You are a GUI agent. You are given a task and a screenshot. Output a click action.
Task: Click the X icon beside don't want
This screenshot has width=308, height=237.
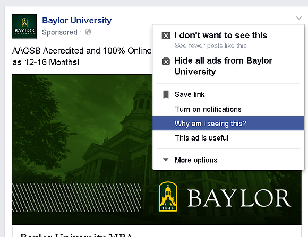click(x=166, y=36)
